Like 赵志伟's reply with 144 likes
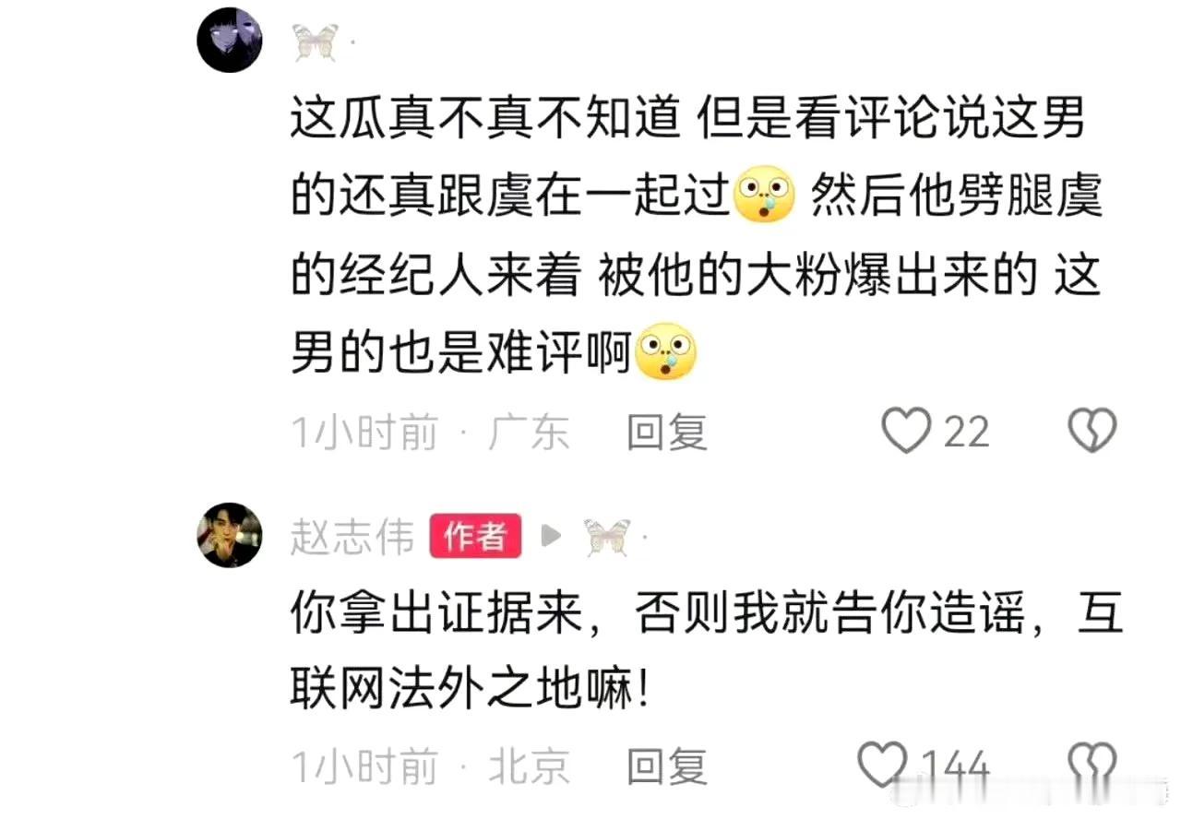The width and height of the screenshot is (1181, 819). coord(883,766)
